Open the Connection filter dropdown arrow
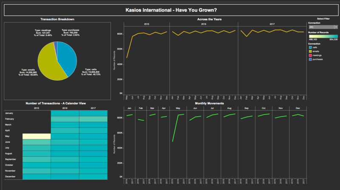The height and width of the screenshot is (190, 340). [x=336, y=27]
